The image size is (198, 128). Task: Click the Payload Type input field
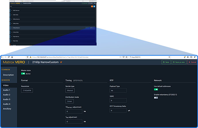coord(118,90)
